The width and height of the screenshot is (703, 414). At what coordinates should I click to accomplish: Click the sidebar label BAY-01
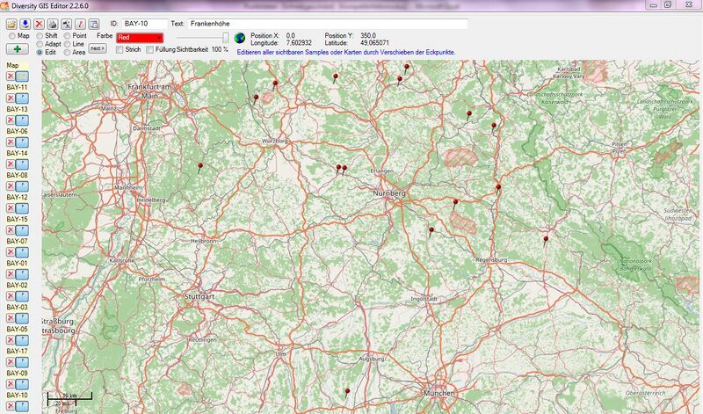click(17, 264)
